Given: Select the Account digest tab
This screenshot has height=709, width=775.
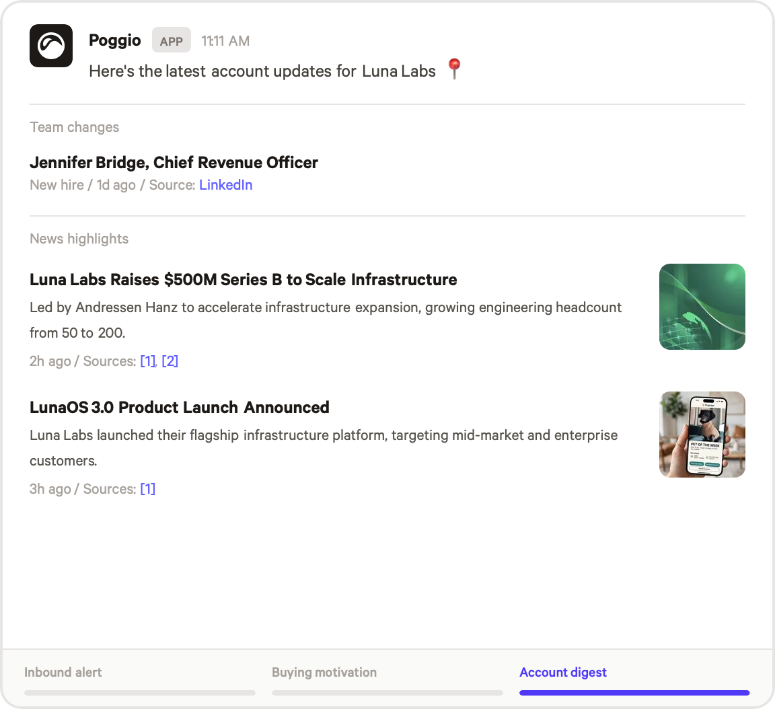Looking at the screenshot, I should [x=563, y=672].
